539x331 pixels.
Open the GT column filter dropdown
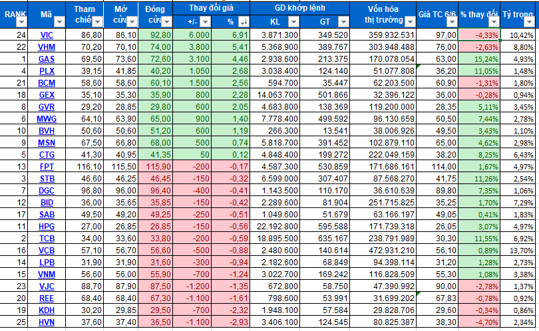point(343,22)
